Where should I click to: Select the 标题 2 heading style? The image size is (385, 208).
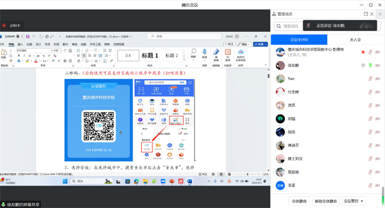172,55
